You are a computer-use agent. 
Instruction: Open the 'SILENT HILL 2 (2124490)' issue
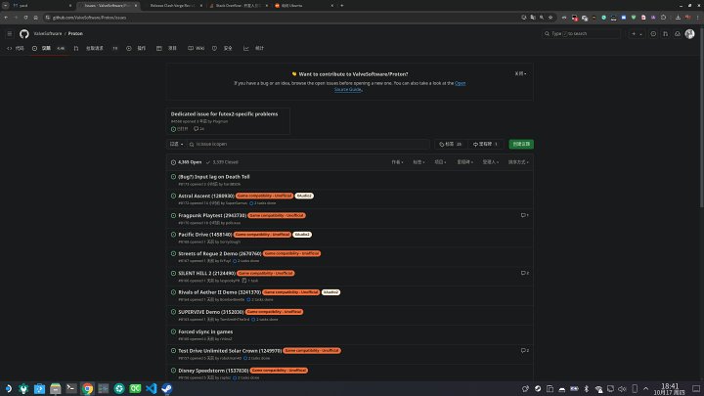coord(205,273)
